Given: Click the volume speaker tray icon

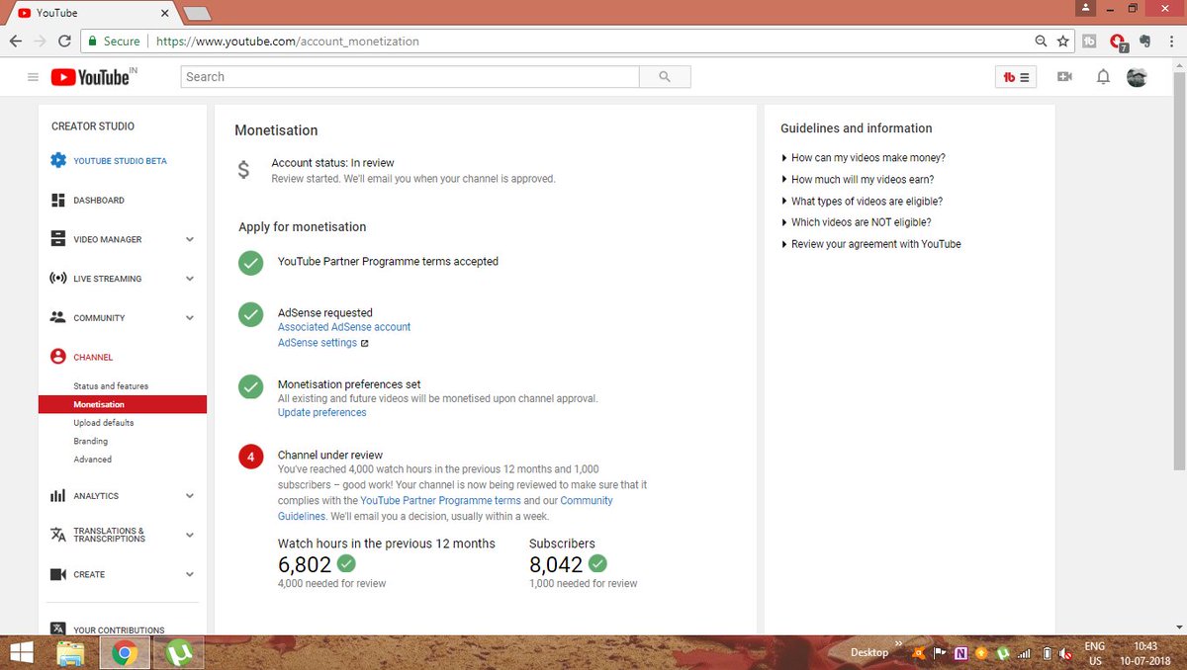Looking at the screenshot, I should [1064, 653].
